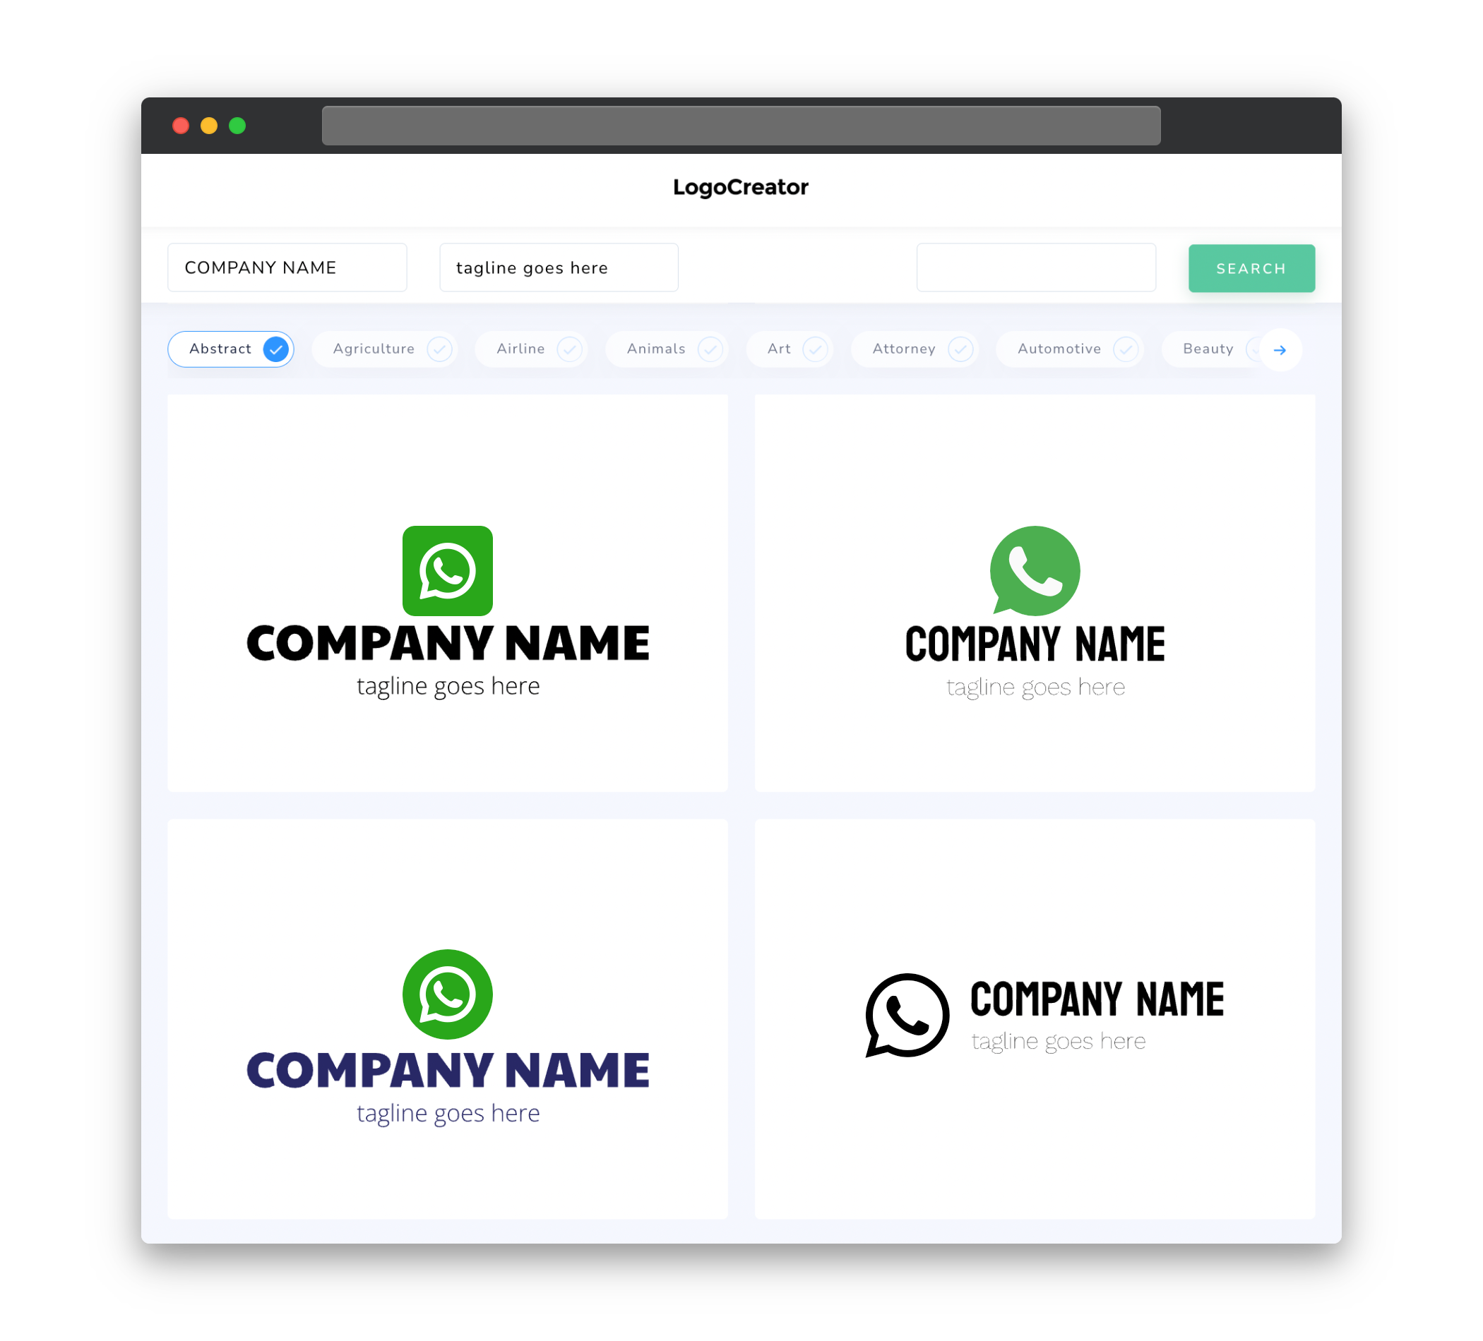Image resolution: width=1483 pixels, height=1341 pixels.
Task: Expand more category filters with arrow
Action: 1279,349
